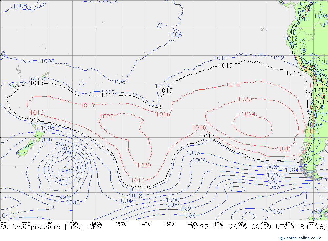Click the 80W longitude axis label

289,224
